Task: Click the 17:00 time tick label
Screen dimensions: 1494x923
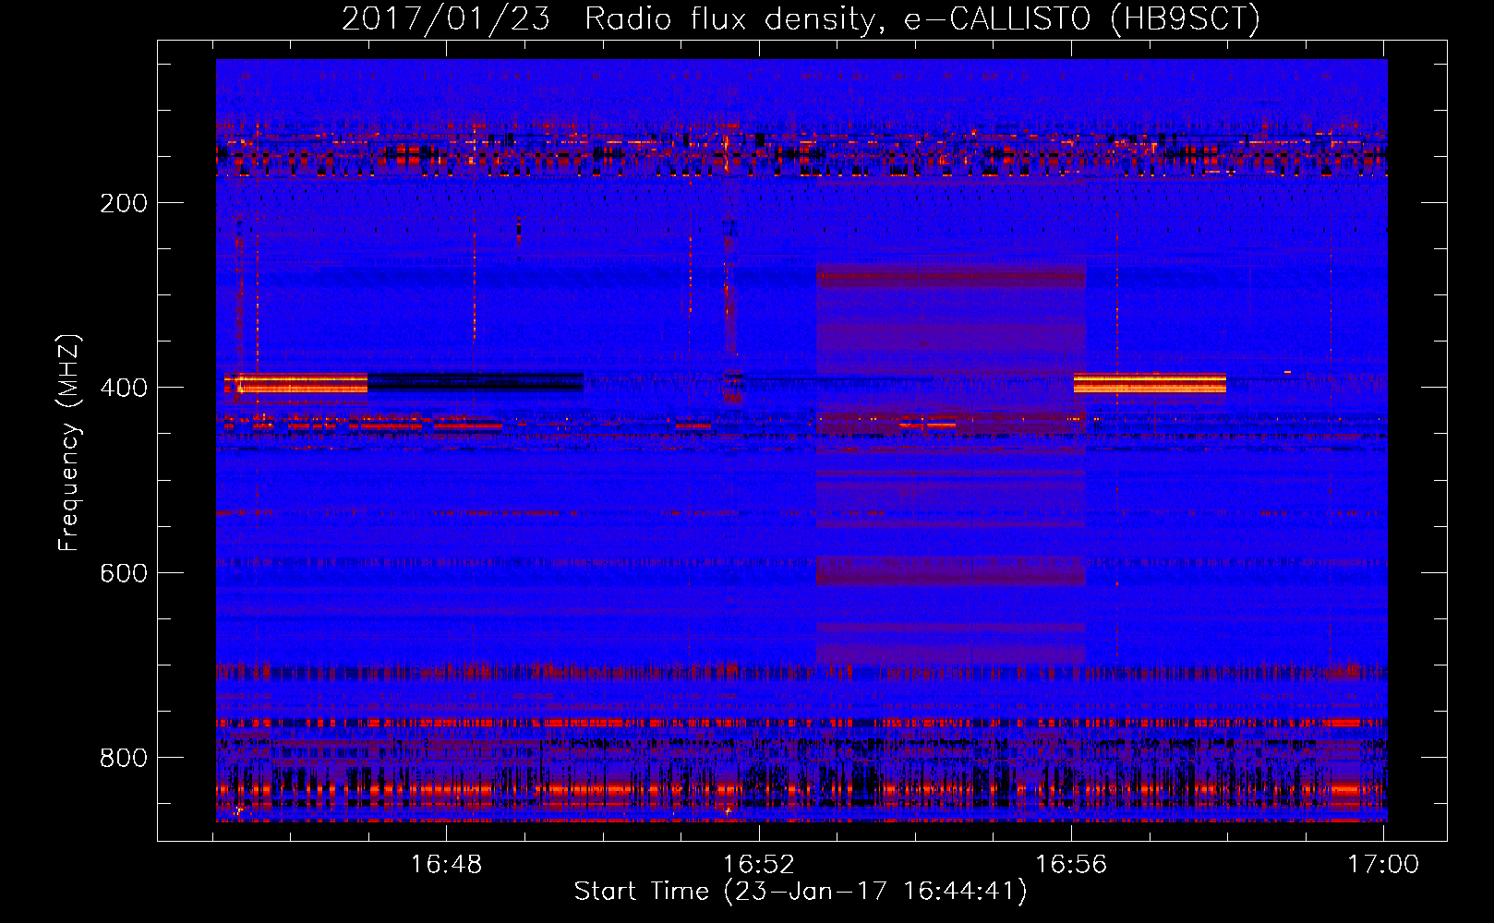Action: click(1383, 864)
